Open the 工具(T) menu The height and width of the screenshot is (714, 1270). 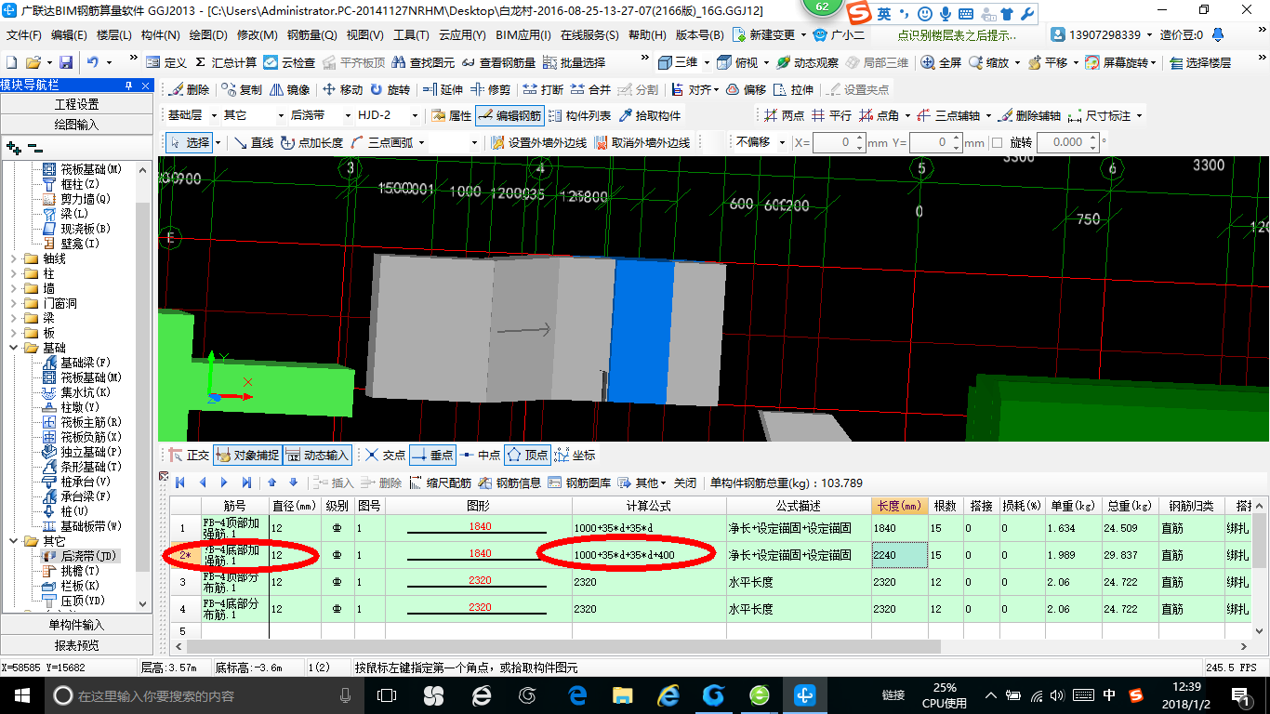tap(411, 35)
